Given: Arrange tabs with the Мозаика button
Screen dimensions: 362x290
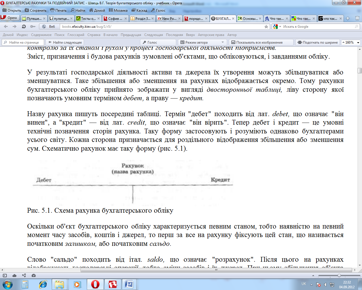Looking at the screenshot, I should point(118,10).
